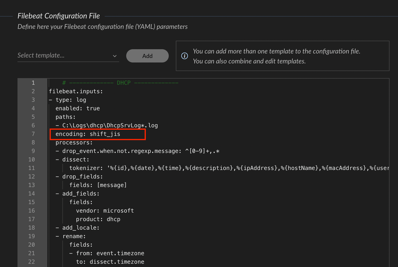Click line number 1 in editor gutter

[x=33, y=83]
